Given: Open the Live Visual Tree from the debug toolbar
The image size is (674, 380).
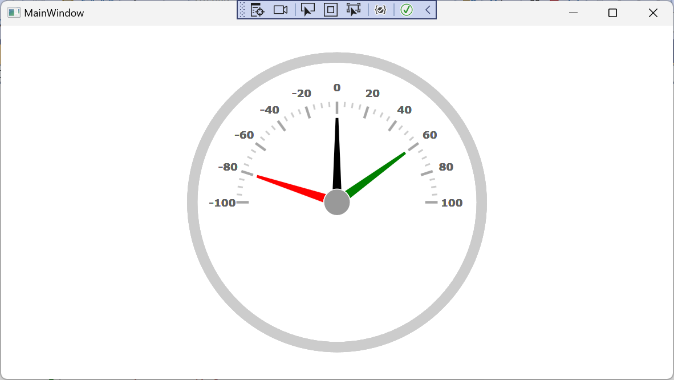Looking at the screenshot, I should coord(257,10).
